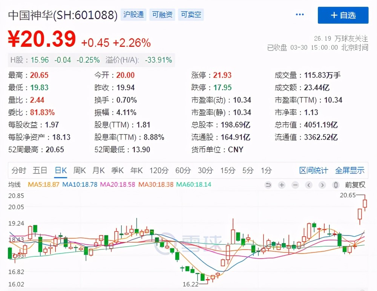Open 区间统计 range statistics
377x291 pixels.
(314, 171)
